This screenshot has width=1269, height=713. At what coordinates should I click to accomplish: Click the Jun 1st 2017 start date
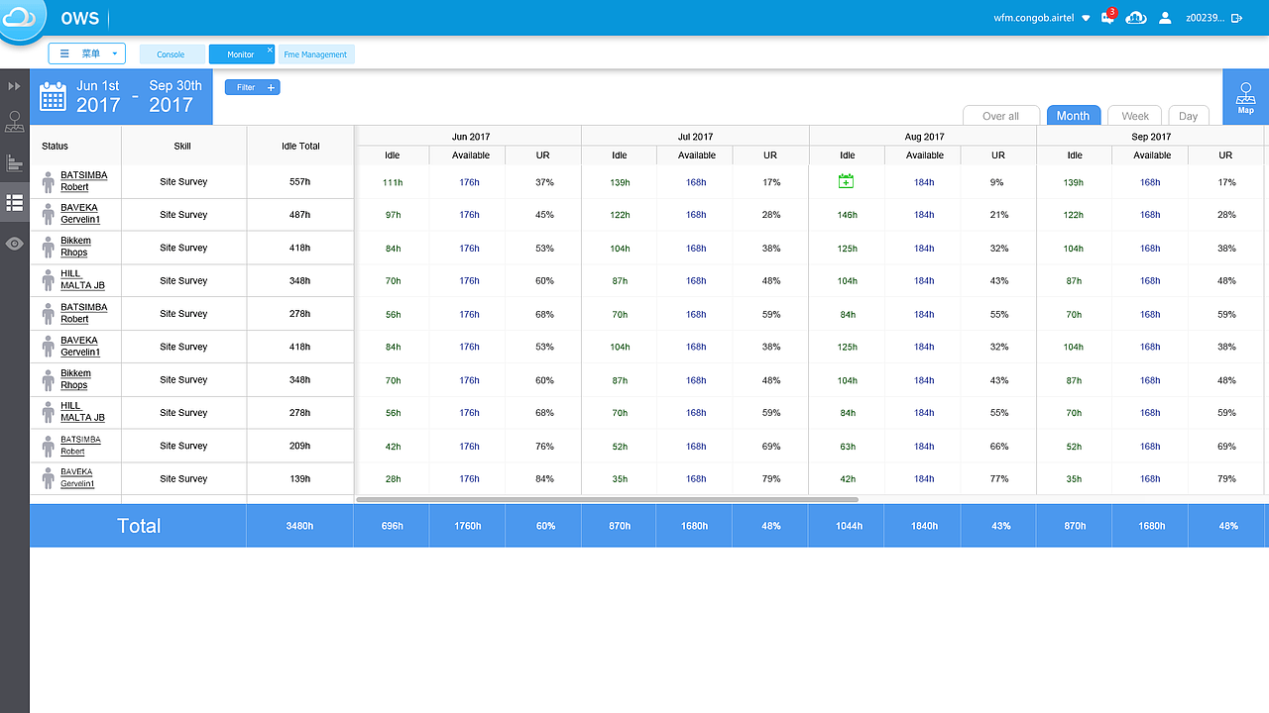click(x=98, y=96)
